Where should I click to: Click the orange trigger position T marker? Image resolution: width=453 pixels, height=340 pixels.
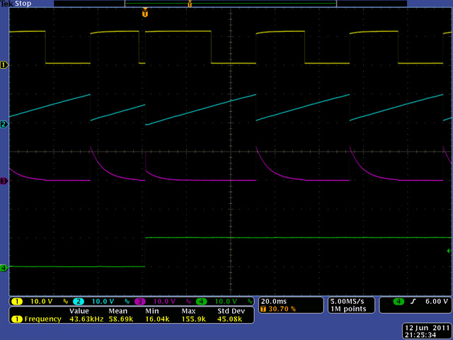[145, 13]
